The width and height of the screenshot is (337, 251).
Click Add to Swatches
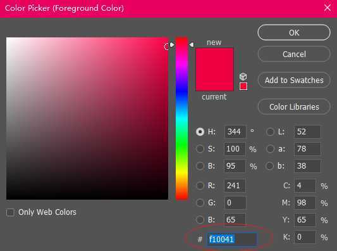(294, 80)
